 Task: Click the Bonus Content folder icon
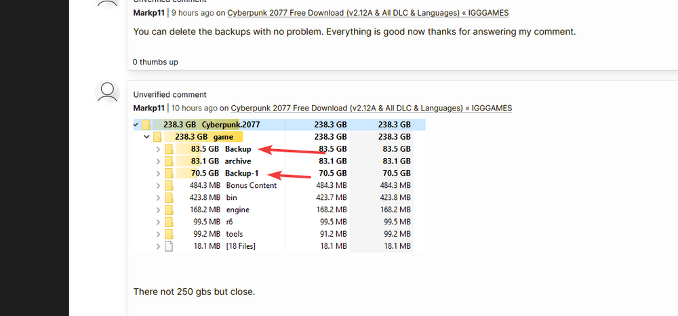(169, 185)
